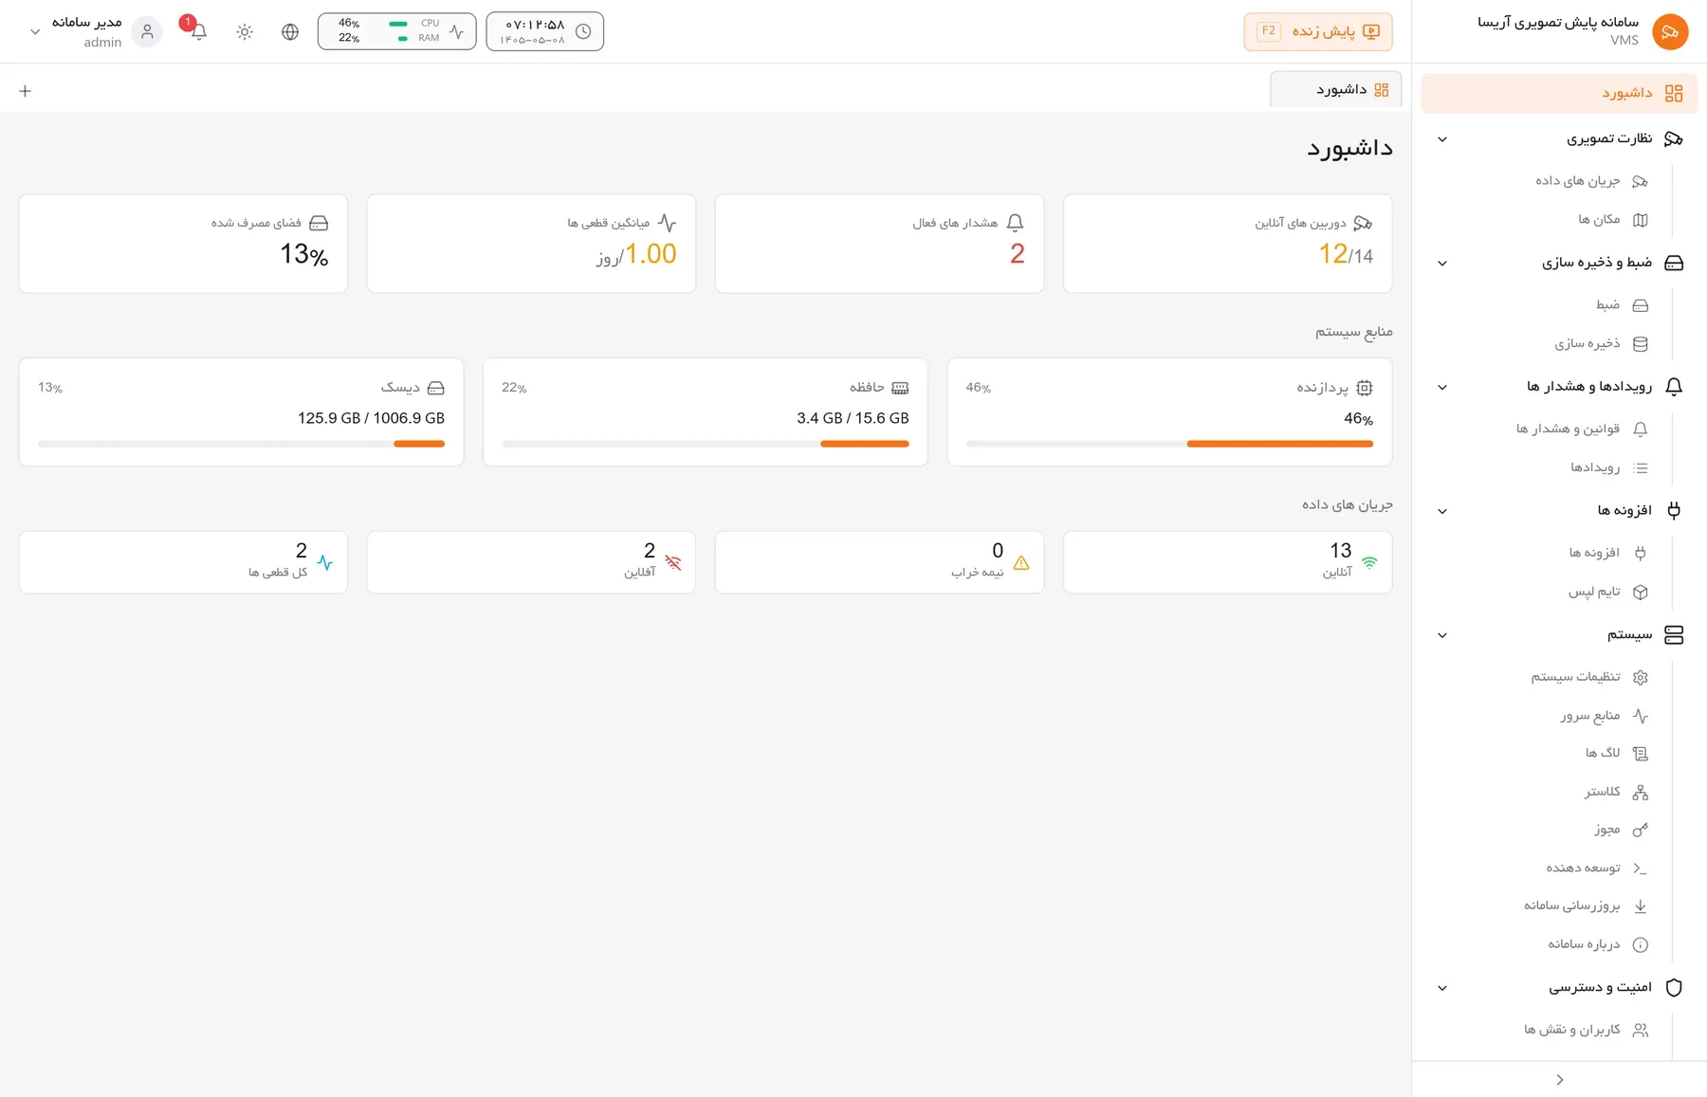Click CPU/RAM usage indicator
The height and width of the screenshot is (1097, 1707).
click(x=396, y=31)
